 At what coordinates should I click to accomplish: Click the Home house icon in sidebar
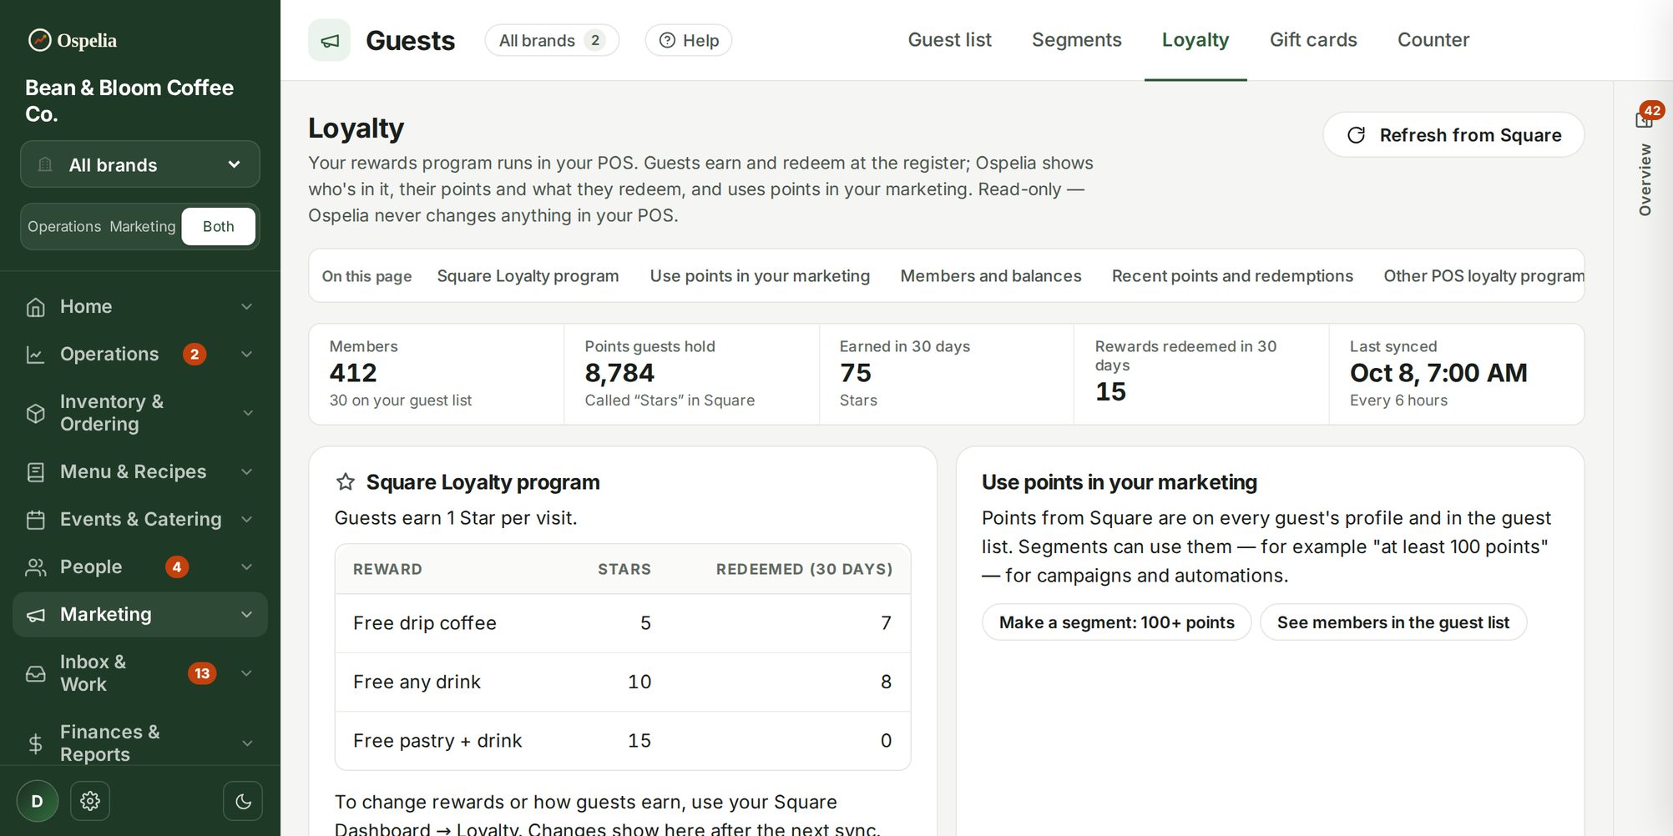pyautogui.click(x=35, y=307)
